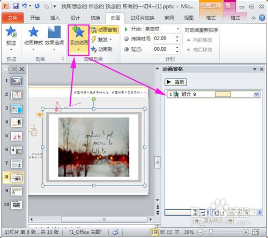Screen dimensions: 268x238
Task: Click the Preview (预览) star icon
Action: pyautogui.click(x=11, y=32)
